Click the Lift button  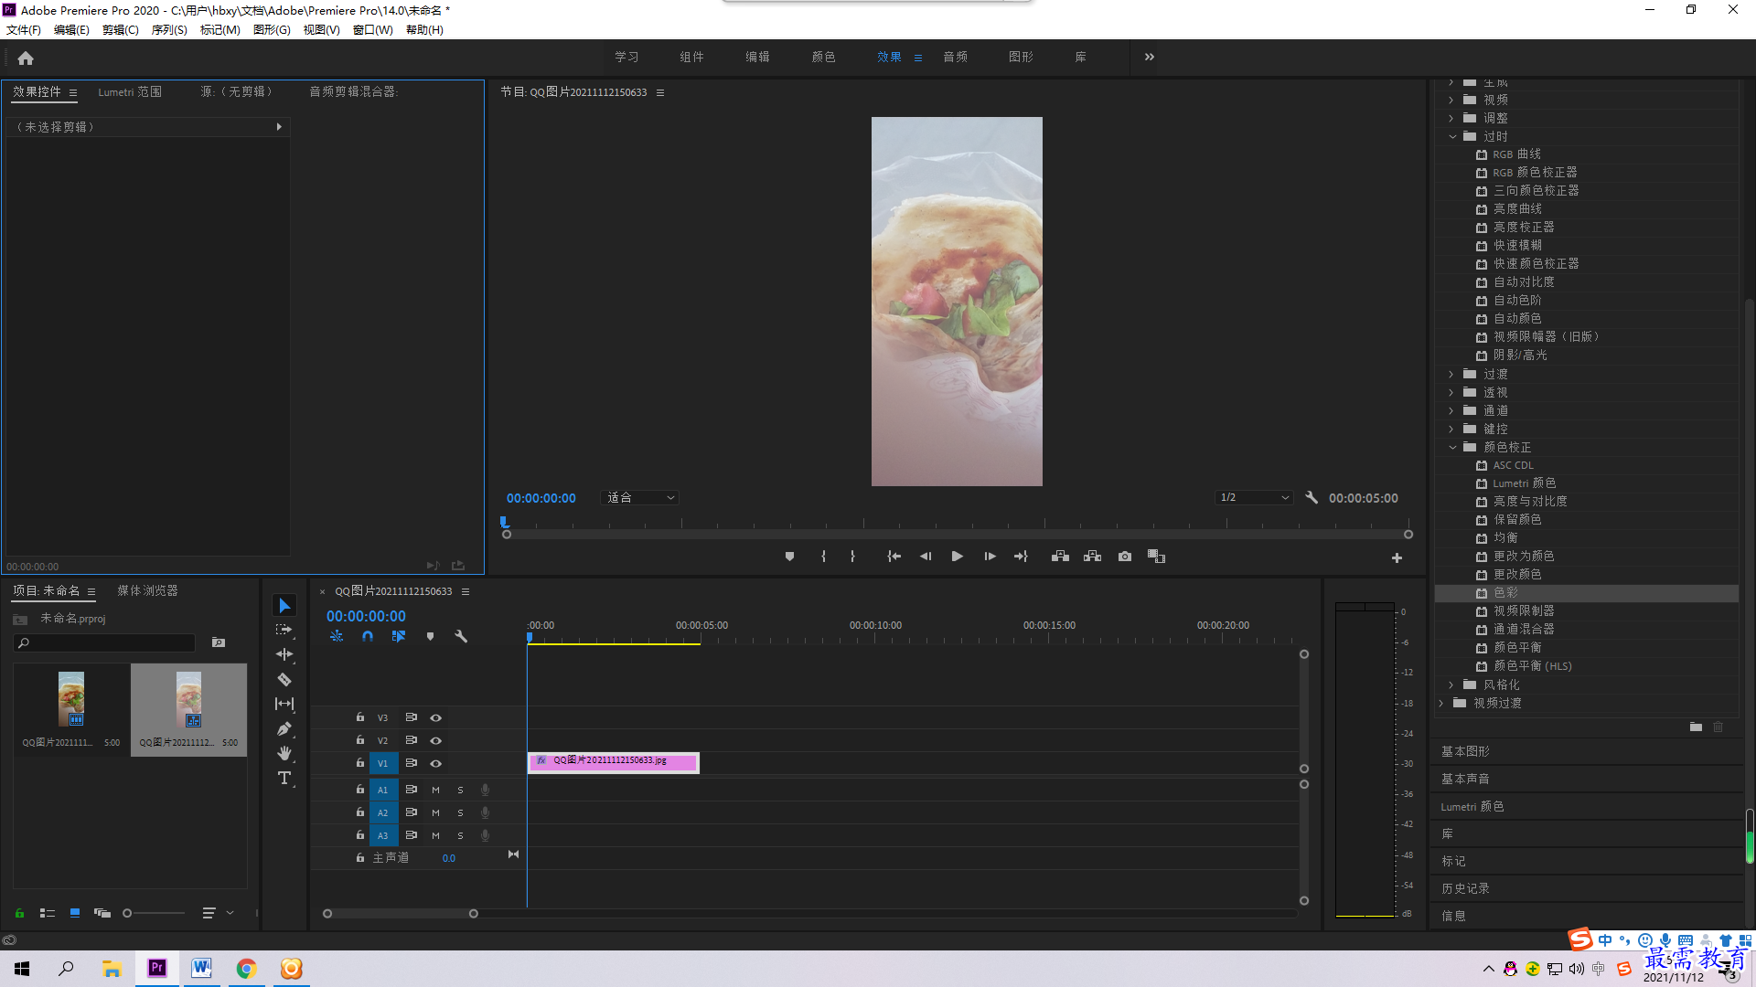(x=1060, y=557)
